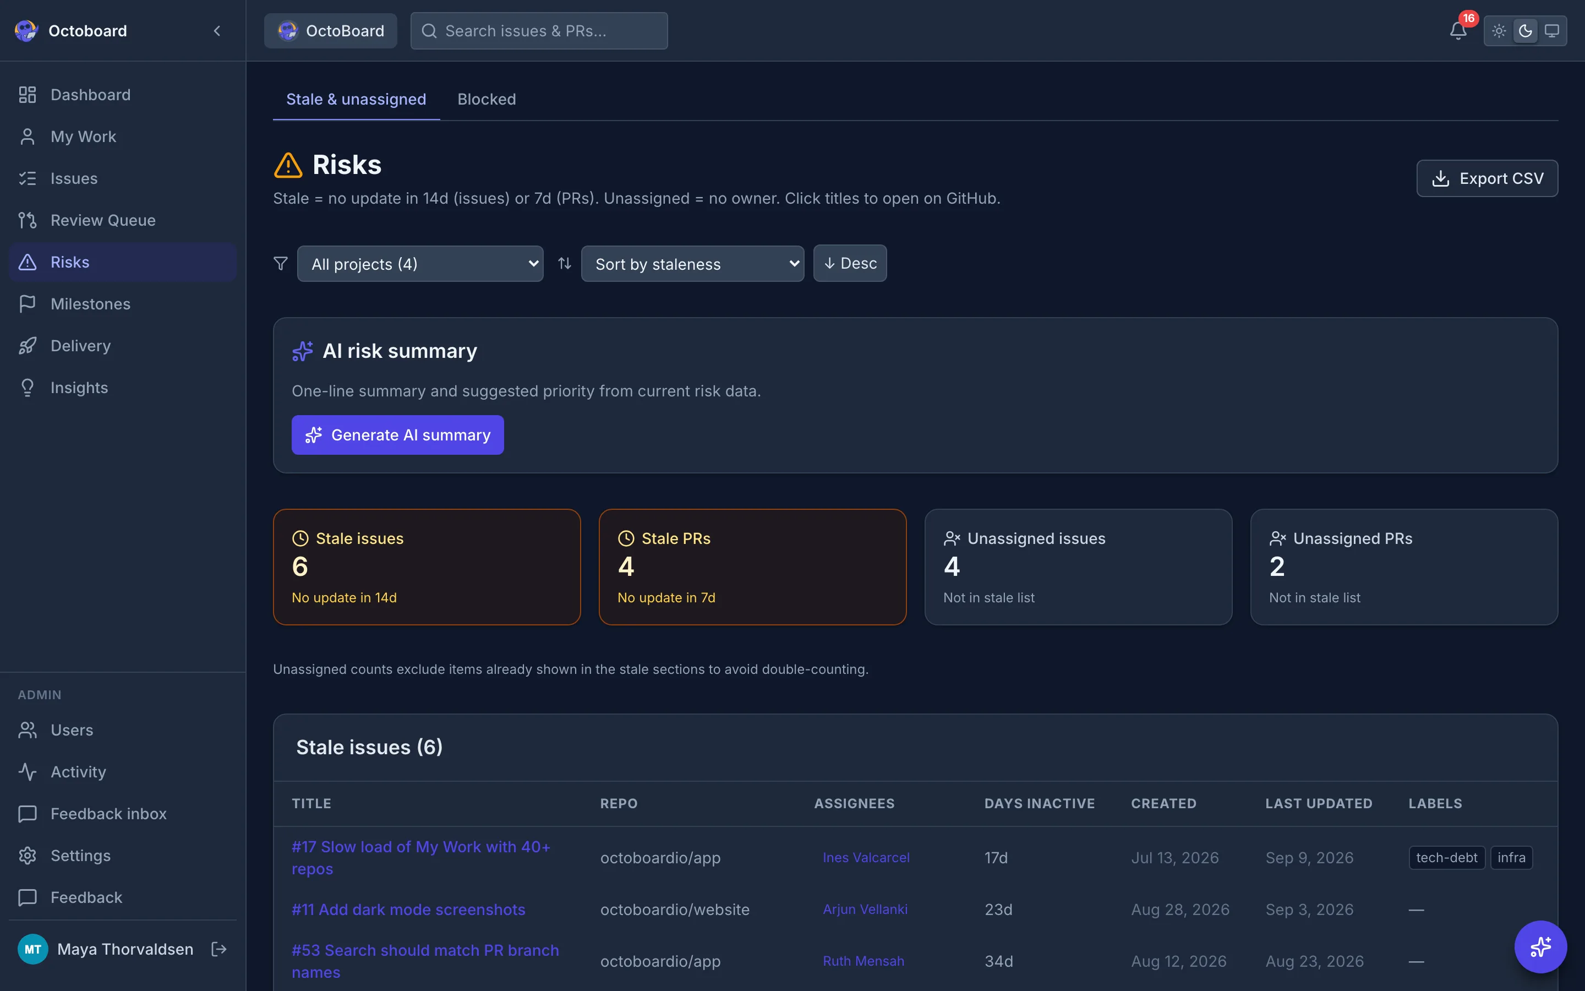
Task: Open Feedback at the sidebar bottom
Action: click(123, 897)
